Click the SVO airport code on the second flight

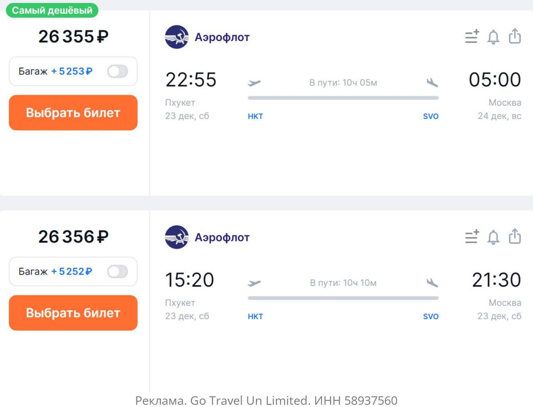click(430, 316)
